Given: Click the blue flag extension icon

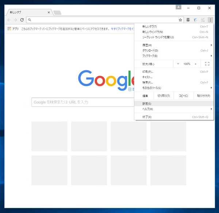Looking at the screenshot, I should tap(195, 20).
